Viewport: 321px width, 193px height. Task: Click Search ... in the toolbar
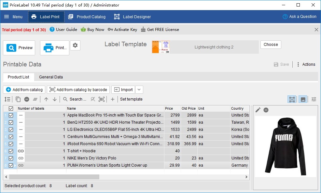click(75, 99)
